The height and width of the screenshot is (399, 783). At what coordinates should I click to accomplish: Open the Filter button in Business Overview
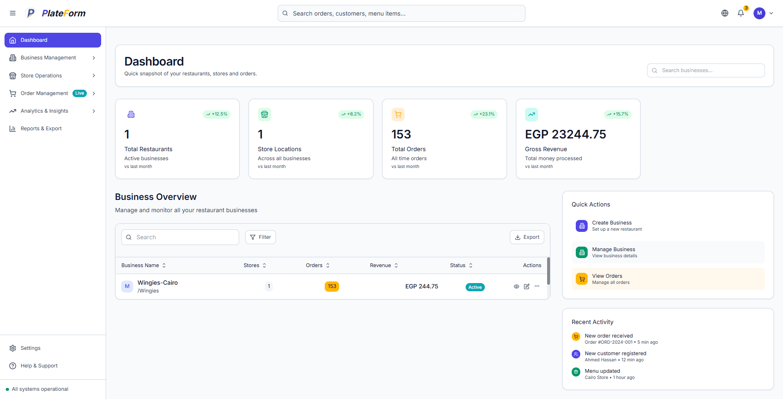(x=260, y=237)
